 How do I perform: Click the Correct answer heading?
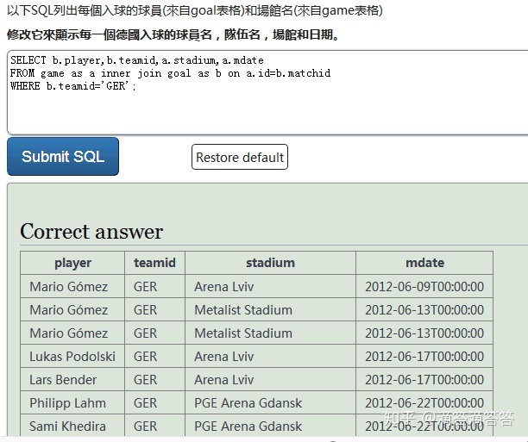click(x=91, y=232)
